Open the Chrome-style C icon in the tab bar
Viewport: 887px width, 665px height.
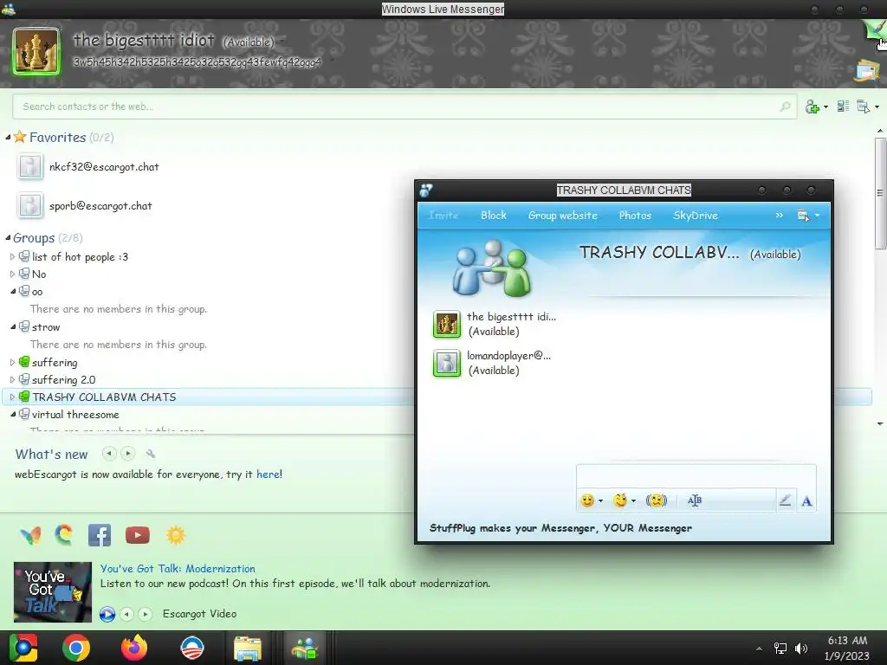click(64, 535)
